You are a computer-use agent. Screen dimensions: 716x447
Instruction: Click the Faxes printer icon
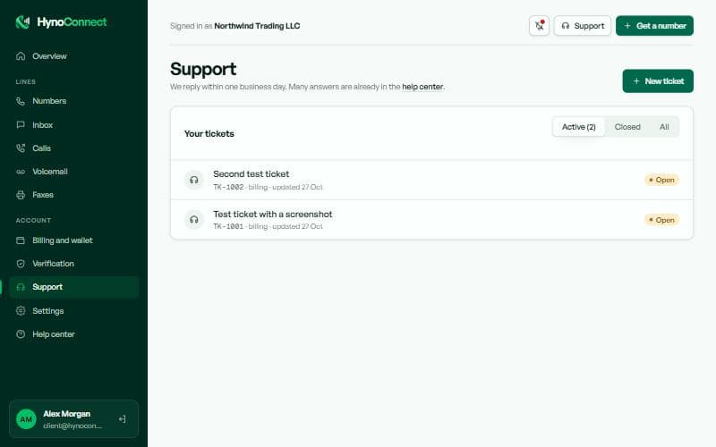click(x=21, y=195)
